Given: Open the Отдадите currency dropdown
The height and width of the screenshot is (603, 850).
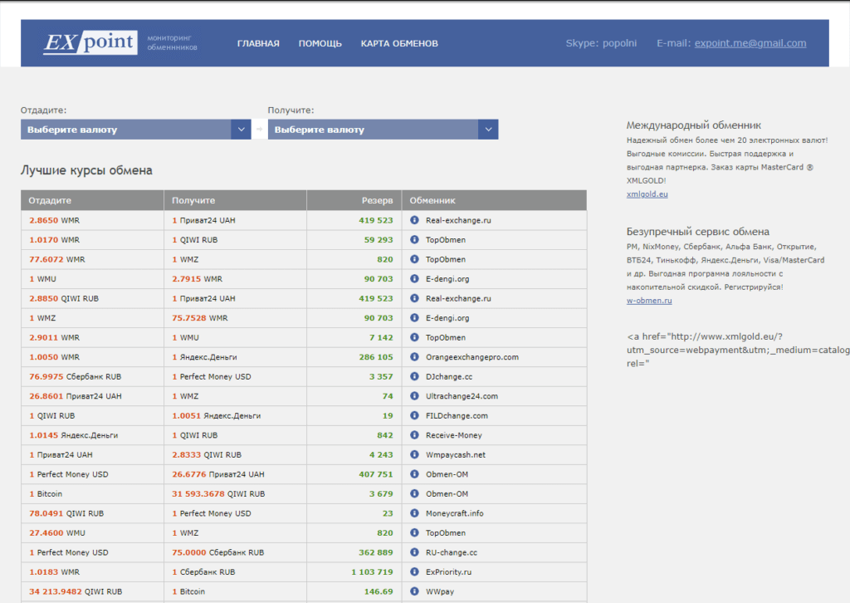Looking at the screenshot, I should pos(135,130).
